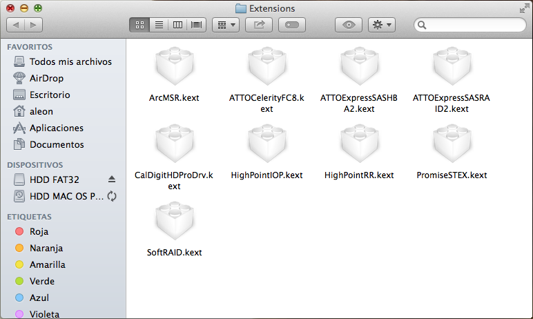Click the ArcMSR.kext file name

[x=174, y=98]
